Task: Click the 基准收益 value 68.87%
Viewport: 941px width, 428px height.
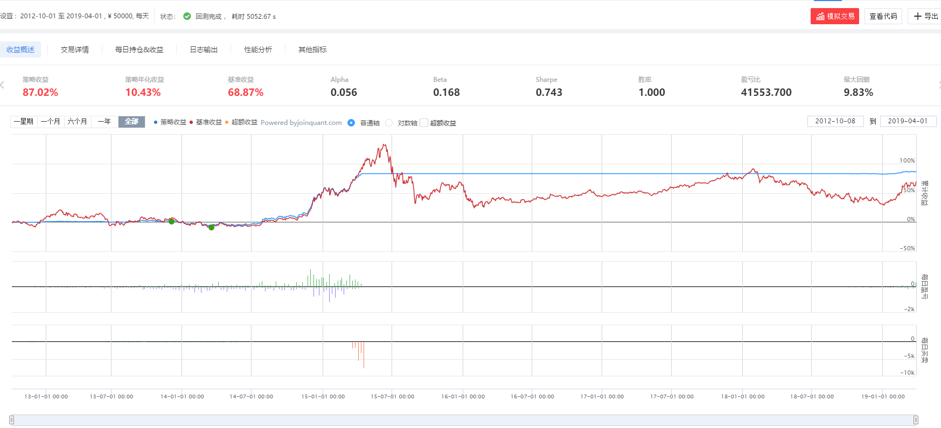Action: 246,92
